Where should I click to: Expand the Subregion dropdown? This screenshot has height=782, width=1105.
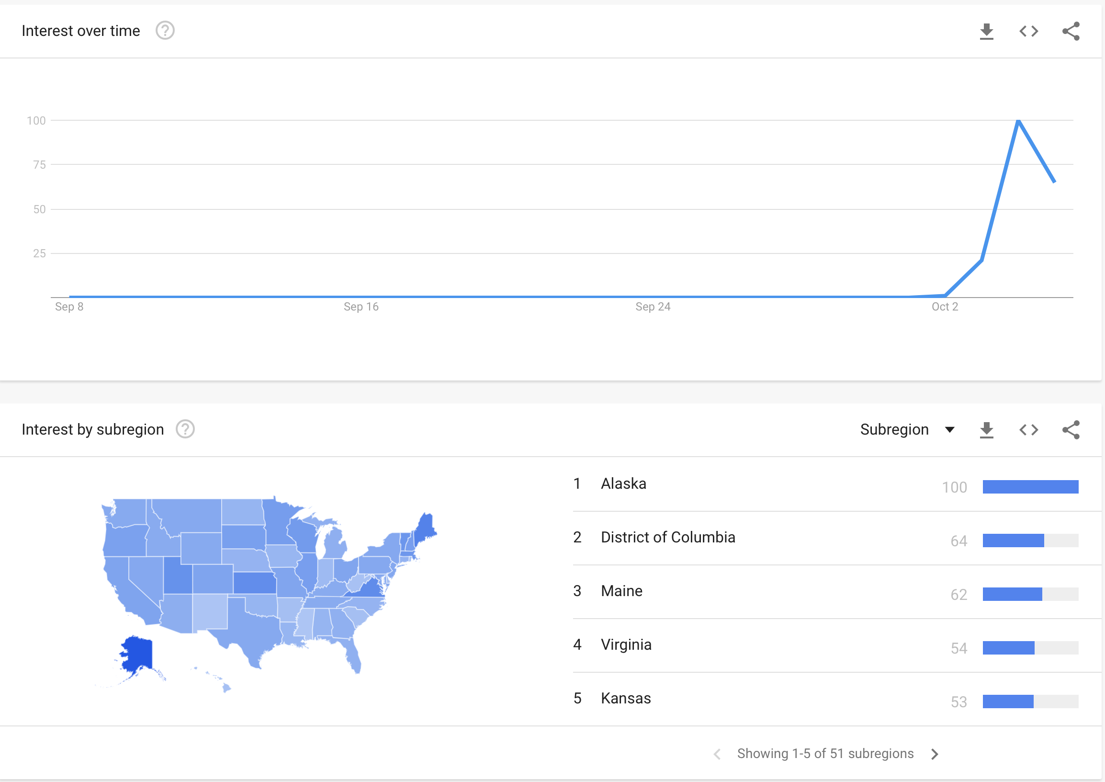pos(907,429)
